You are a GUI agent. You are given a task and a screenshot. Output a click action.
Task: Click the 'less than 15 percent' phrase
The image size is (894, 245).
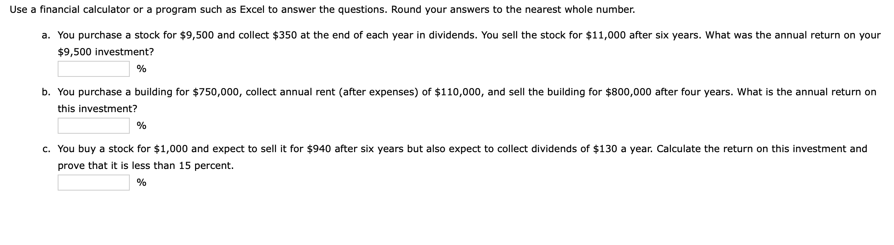tap(184, 165)
